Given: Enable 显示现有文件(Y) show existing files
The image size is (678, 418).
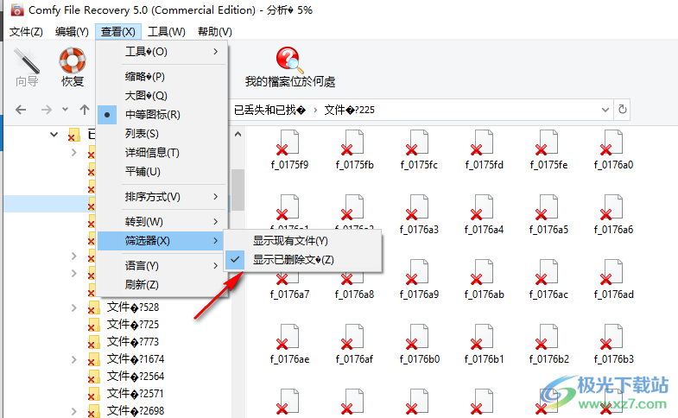Looking at the screenshot, I should coord(302,241).
